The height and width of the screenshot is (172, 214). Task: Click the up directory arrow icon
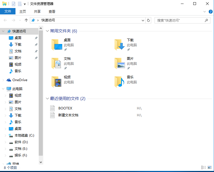26,20
